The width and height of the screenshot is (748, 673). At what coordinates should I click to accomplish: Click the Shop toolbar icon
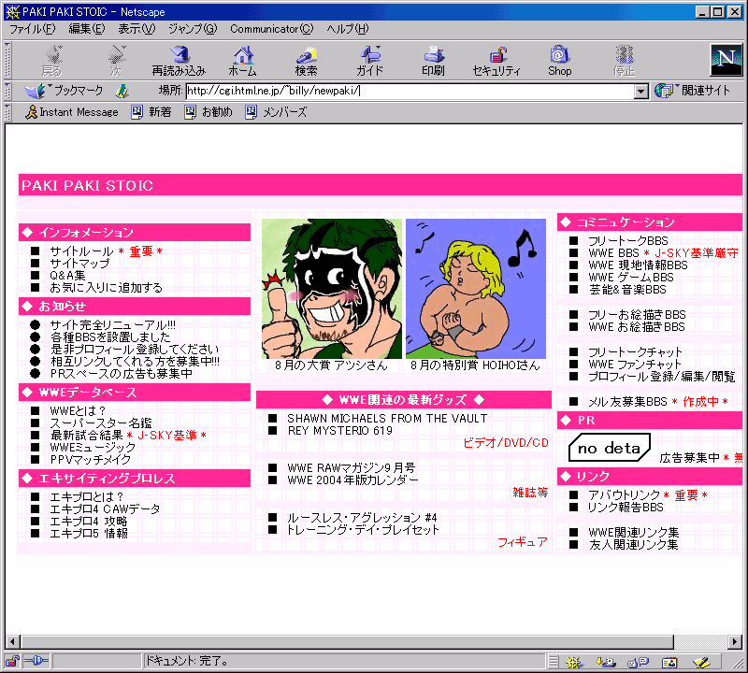[x=559, y=60]
